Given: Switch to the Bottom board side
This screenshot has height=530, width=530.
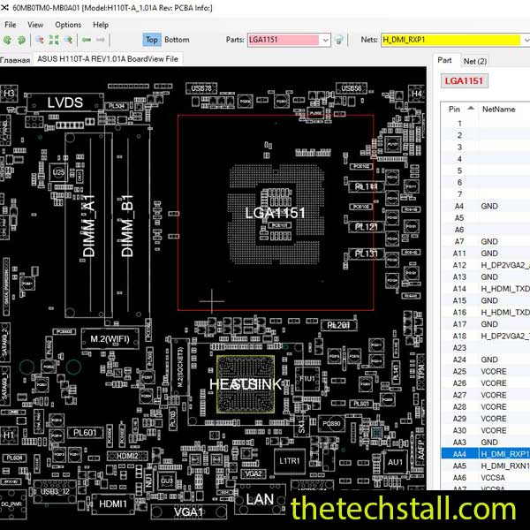Looking at the screenshot, I should [x=177, y=40].
